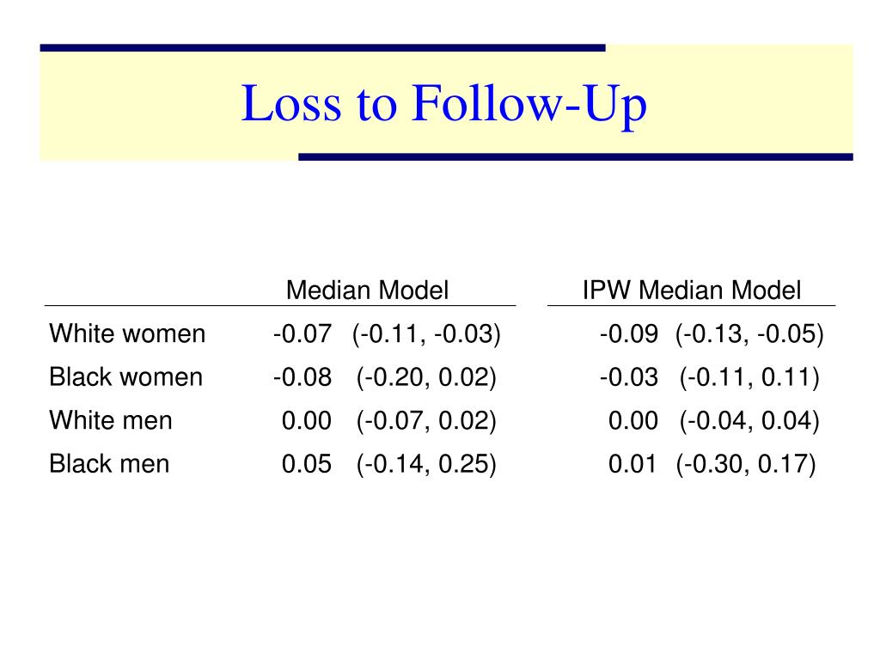Click the 'Loss to Follow-Up' slide title
Viewport: 880px width, 660px height.
click(x=444, y=104)
